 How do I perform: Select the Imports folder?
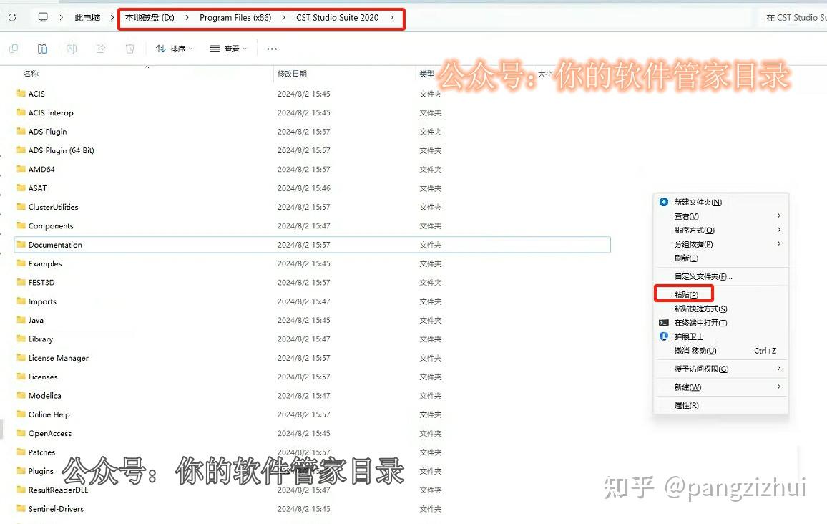coord(42,301)
